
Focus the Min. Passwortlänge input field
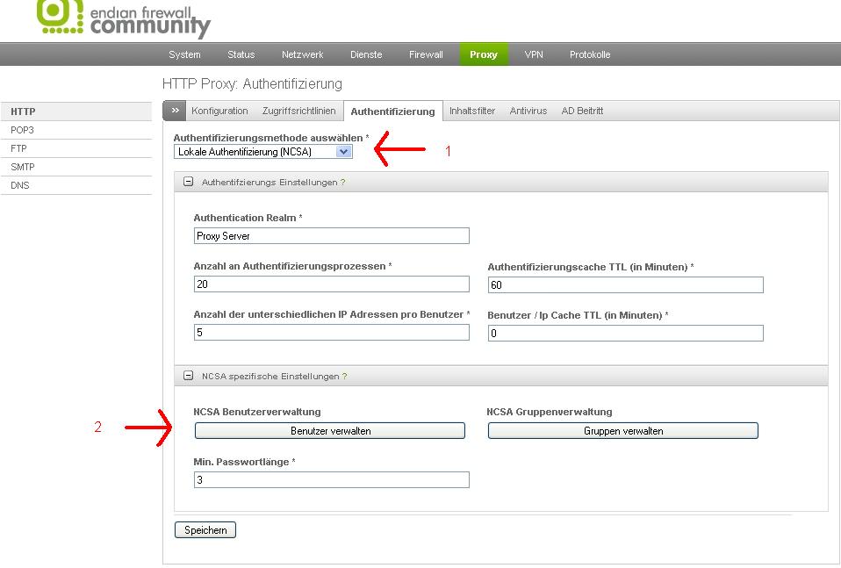331,480
